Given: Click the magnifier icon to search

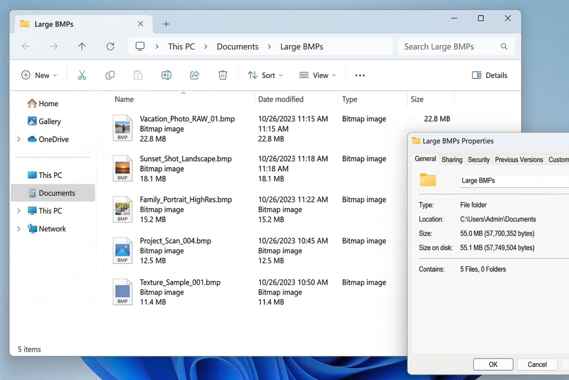Looking at the screenshot, I should [x=504, y=46].
